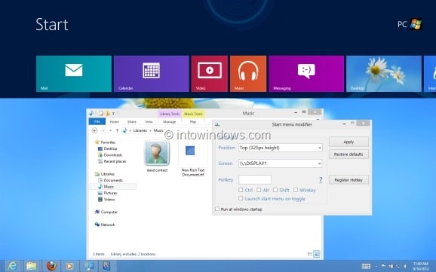Launch Firefox from the taskbar
The height and width of the screenshot is (272, 436).
point(51,266)
